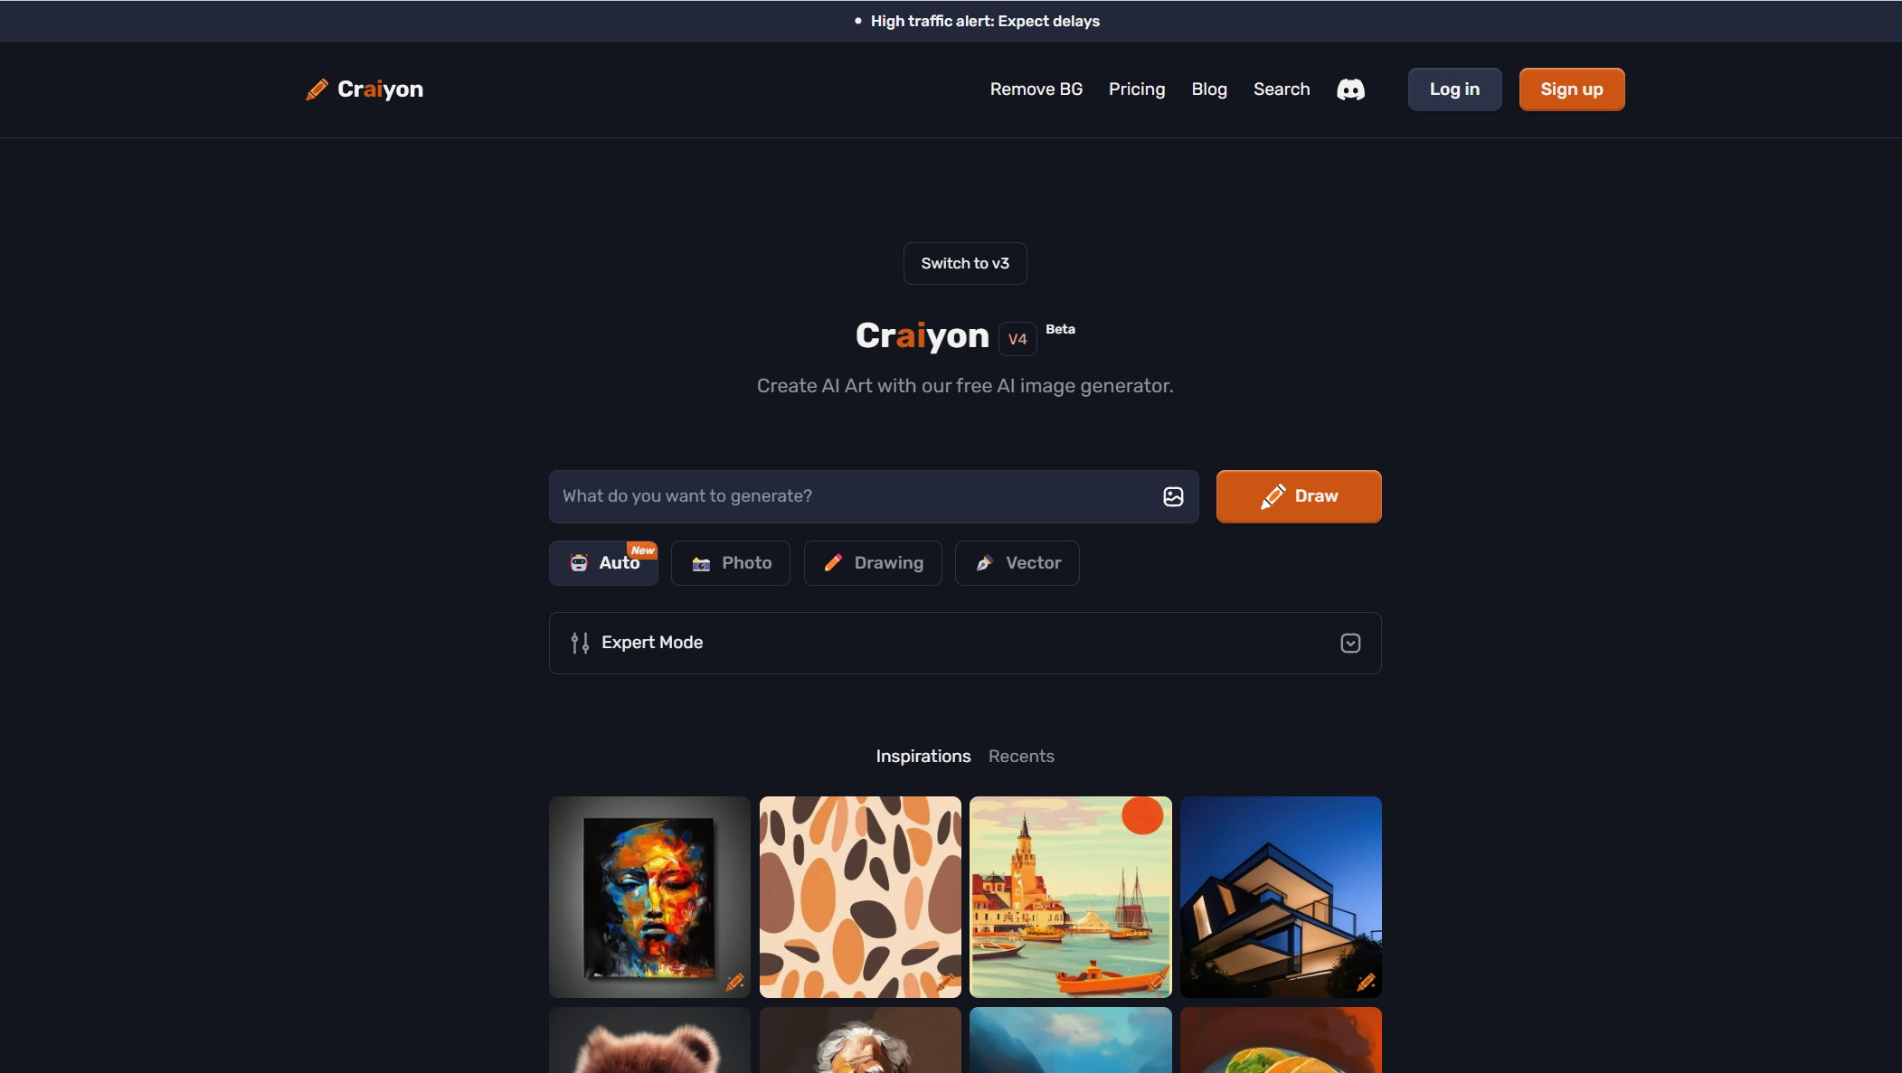Click the Draw button to generate
Viewport: 1902px width, 1073px height.
1299,496
